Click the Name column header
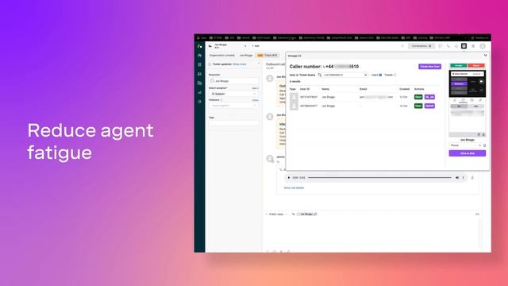Image resolution: width=508 pixels, height=286 pixels. 325,89
